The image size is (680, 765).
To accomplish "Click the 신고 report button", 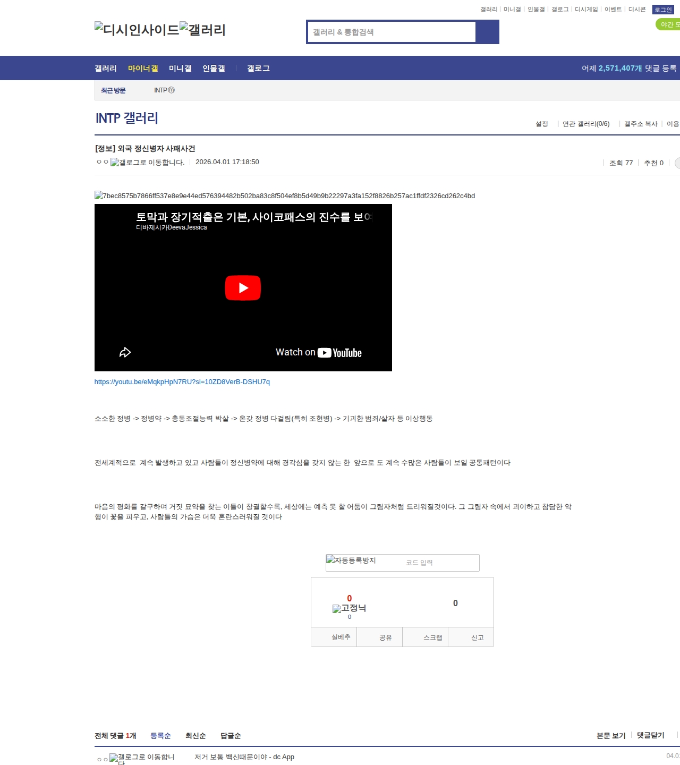I will click(x=477, y=637).
